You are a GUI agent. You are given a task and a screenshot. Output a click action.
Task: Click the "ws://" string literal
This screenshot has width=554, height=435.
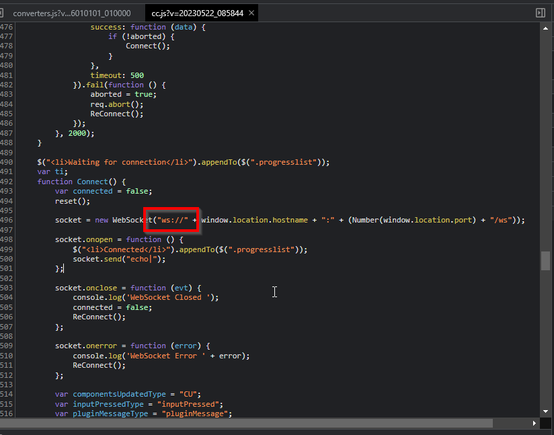tap(172, 220)
